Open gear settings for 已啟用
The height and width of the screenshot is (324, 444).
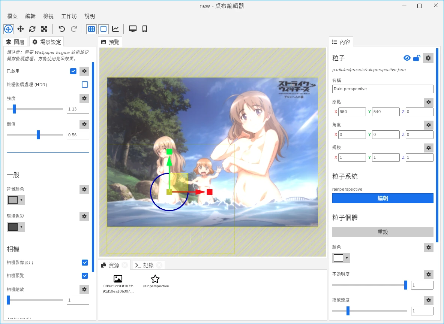point(84,71)
